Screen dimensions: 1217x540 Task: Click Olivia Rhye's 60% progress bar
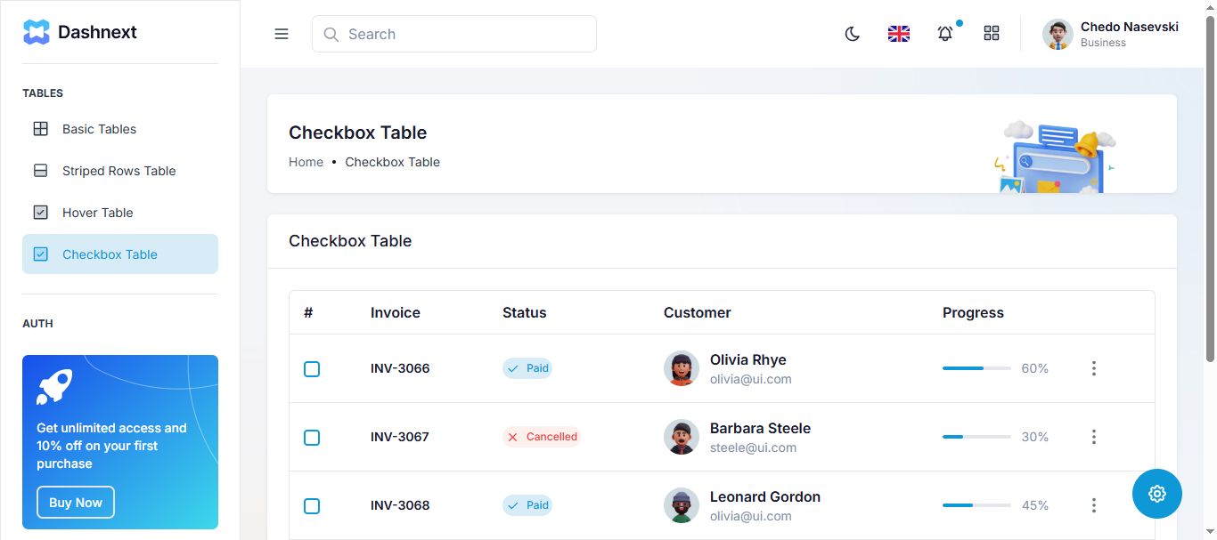point(976,368)
